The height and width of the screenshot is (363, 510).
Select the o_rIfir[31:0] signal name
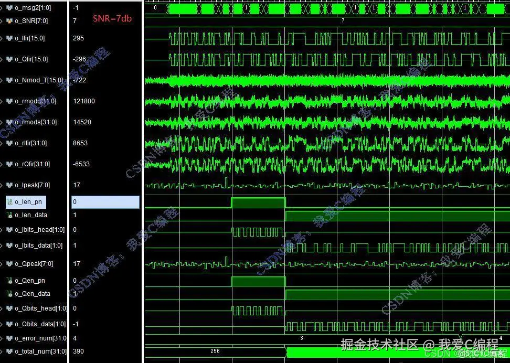tap(31, 143)
